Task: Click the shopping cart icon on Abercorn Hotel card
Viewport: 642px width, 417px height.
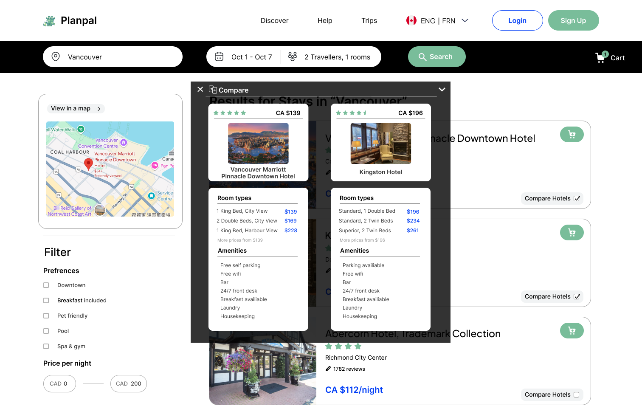Action: pyautogui.click(x=572, y=330)
